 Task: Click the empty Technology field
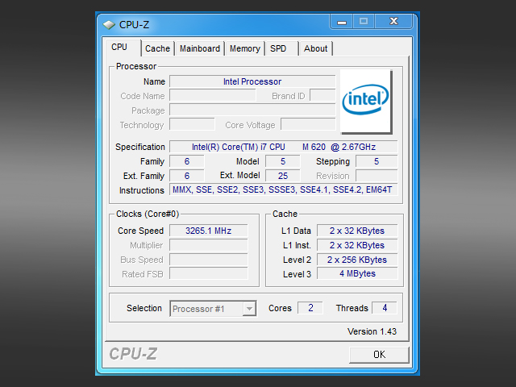click(192, 125)
